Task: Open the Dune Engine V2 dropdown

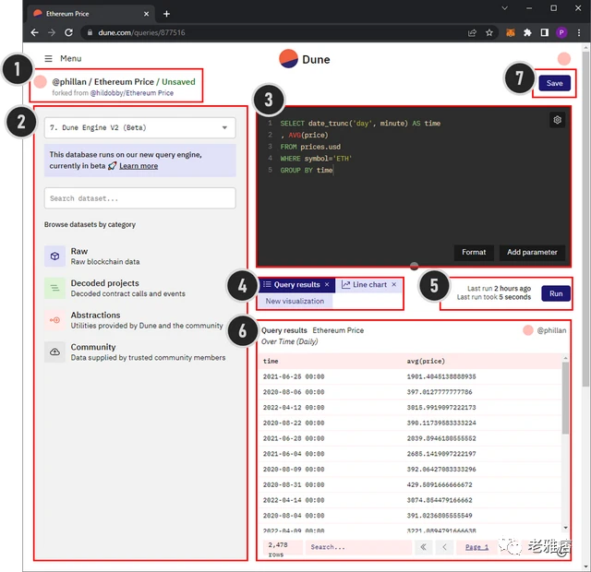Action: 139,127
